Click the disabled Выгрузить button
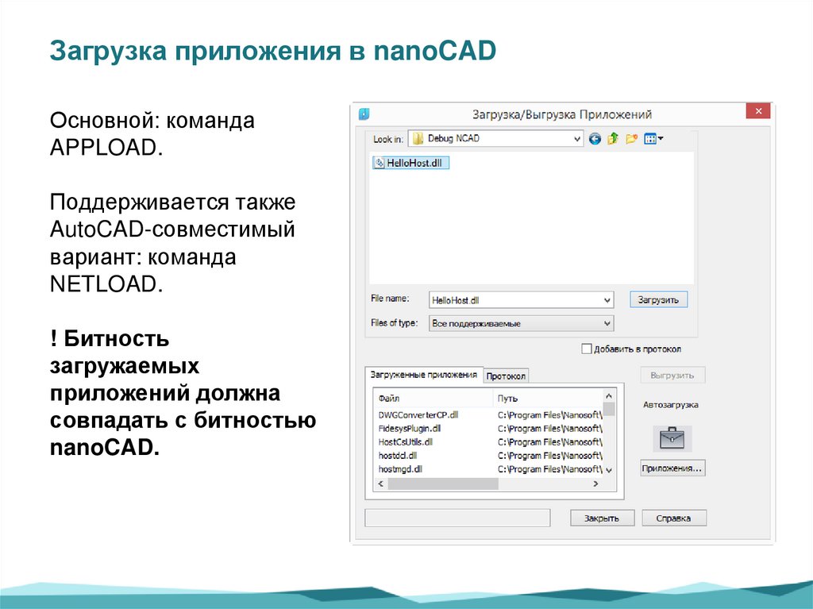The width and height of the screenshot is (813, 609). tap(672, 375)
